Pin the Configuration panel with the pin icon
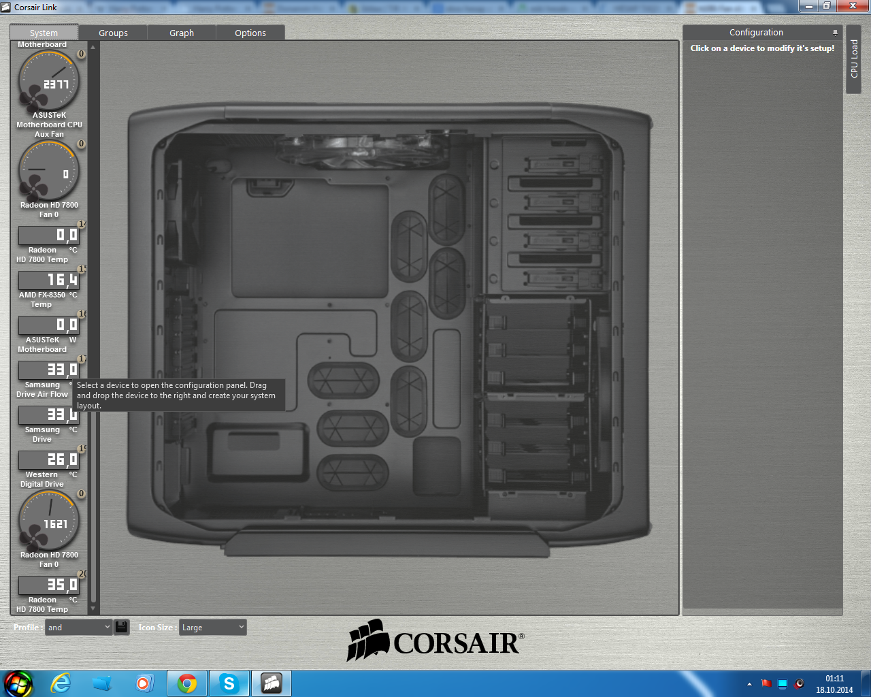The image size is (871, 697). [x=836, y=33]
